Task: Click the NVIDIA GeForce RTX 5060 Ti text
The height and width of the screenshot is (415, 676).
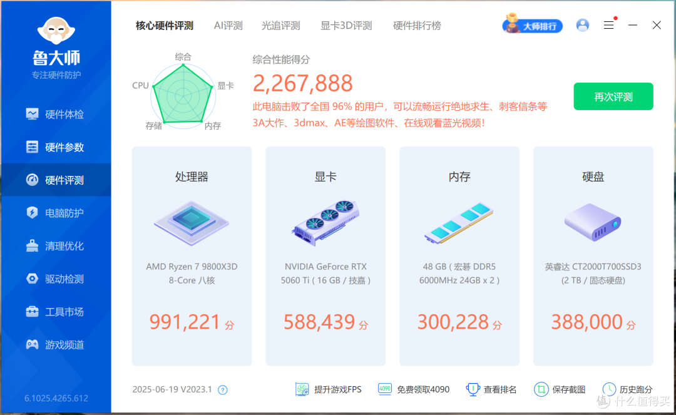Action: (325, 273)
